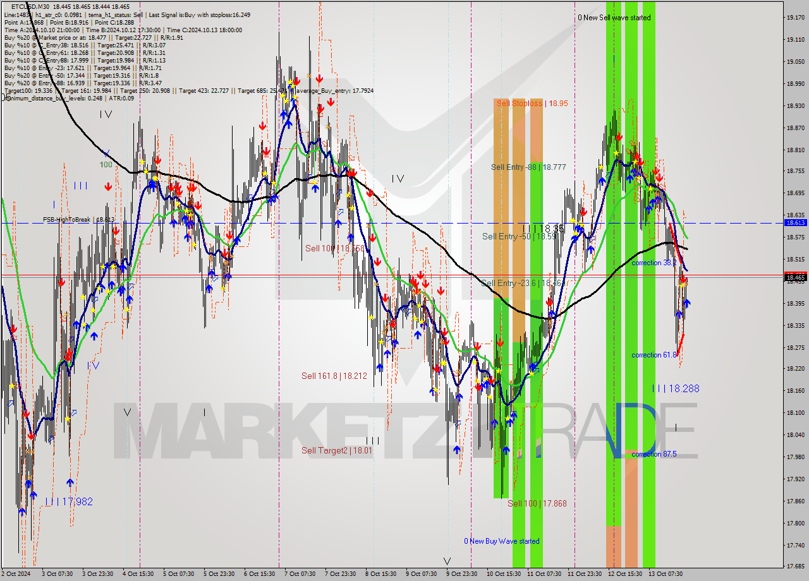Click the 'I I I 17.982' wave label

[x=70, y=501]
